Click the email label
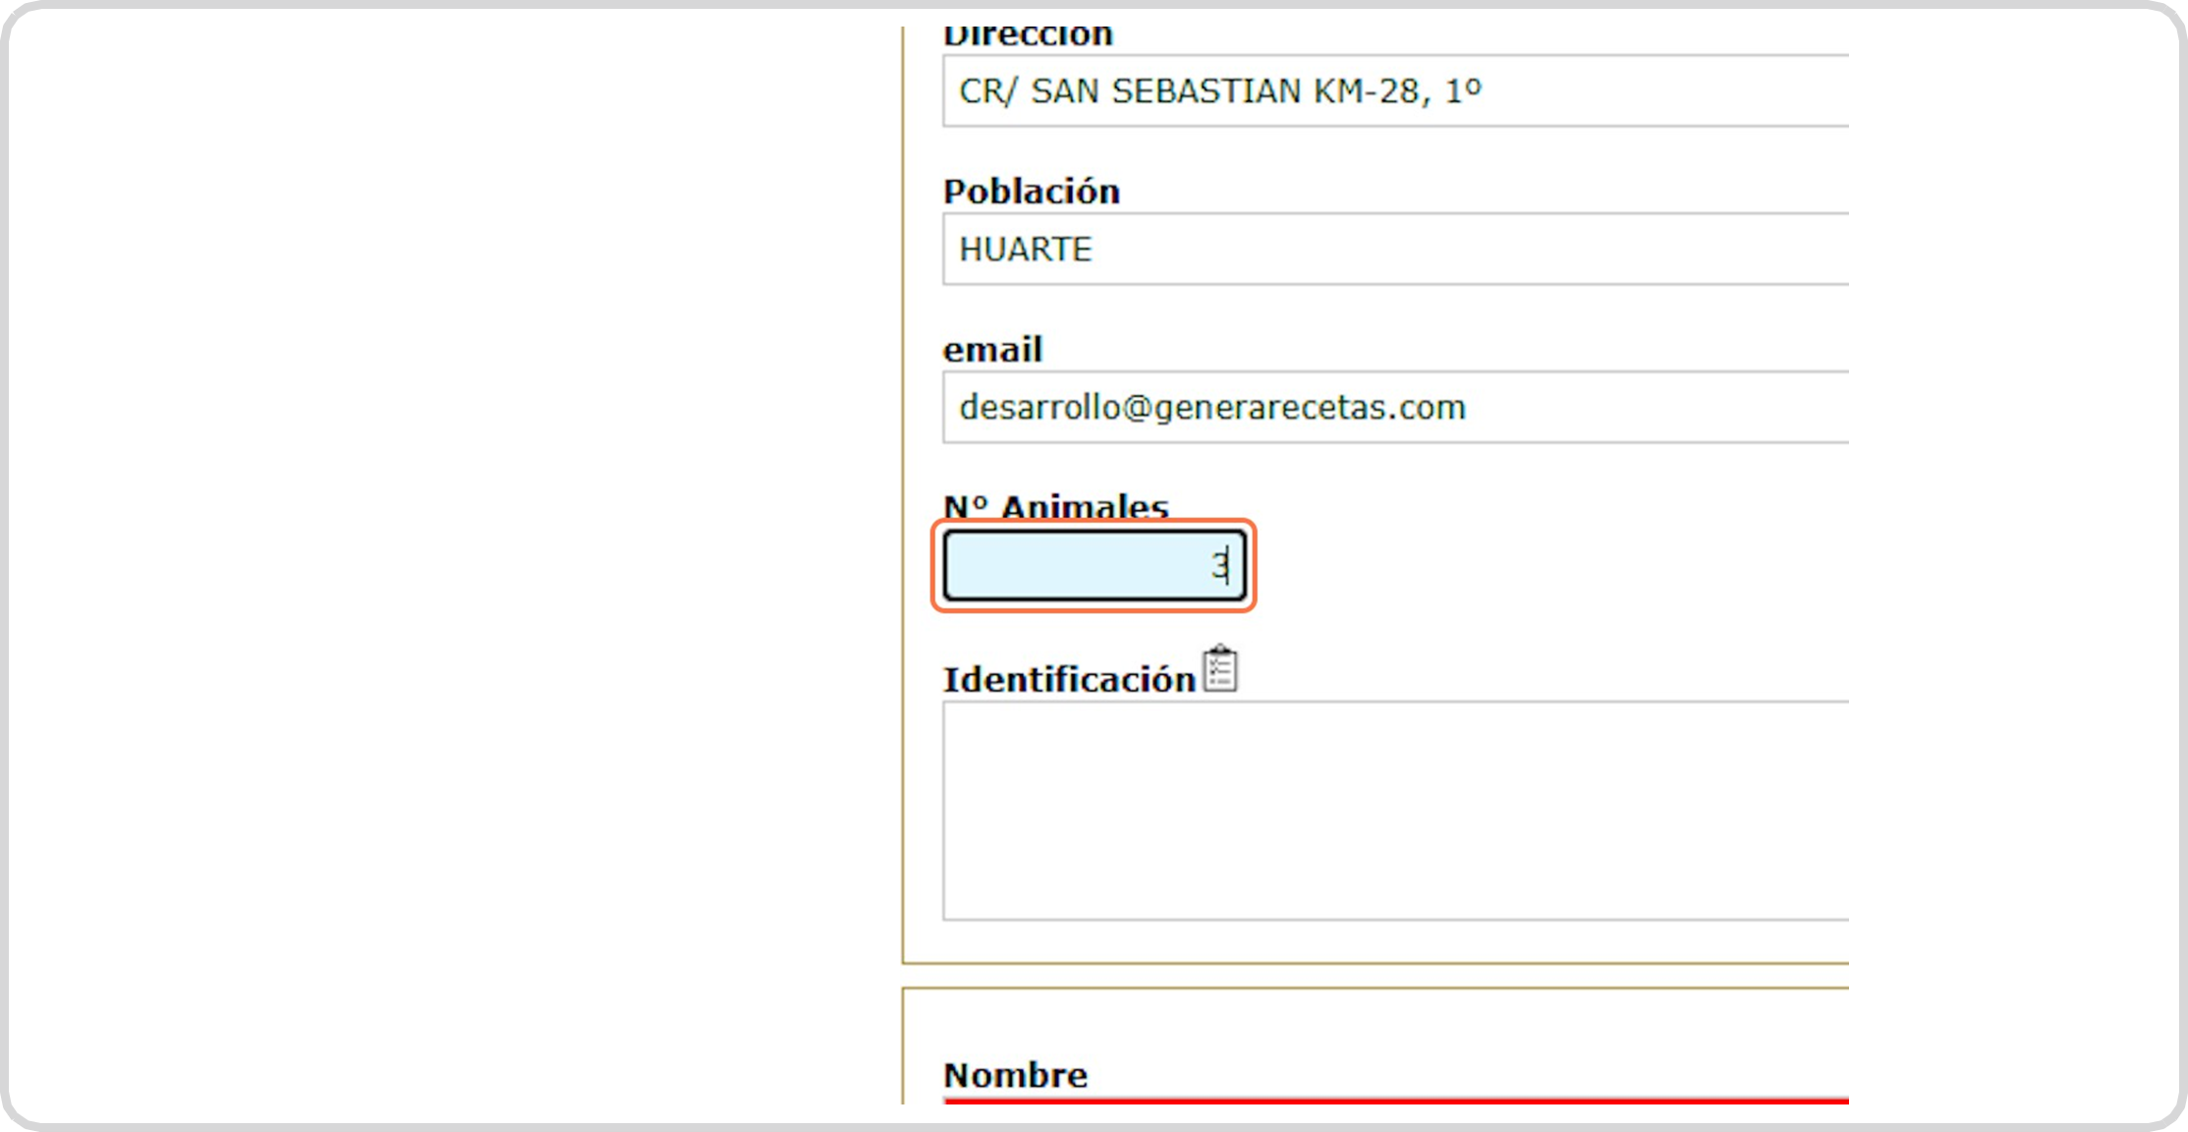 (992, 350)
